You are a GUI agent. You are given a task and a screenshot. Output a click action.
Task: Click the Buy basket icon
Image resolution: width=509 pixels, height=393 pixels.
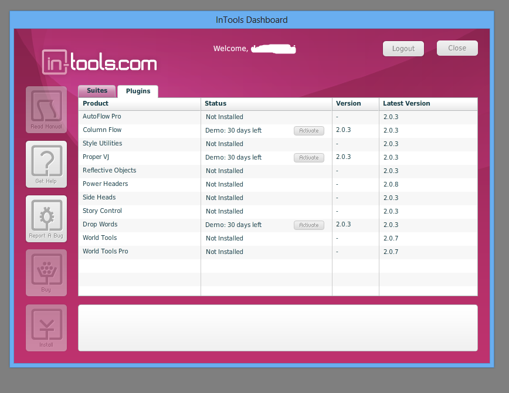click(x=46, y=273)
